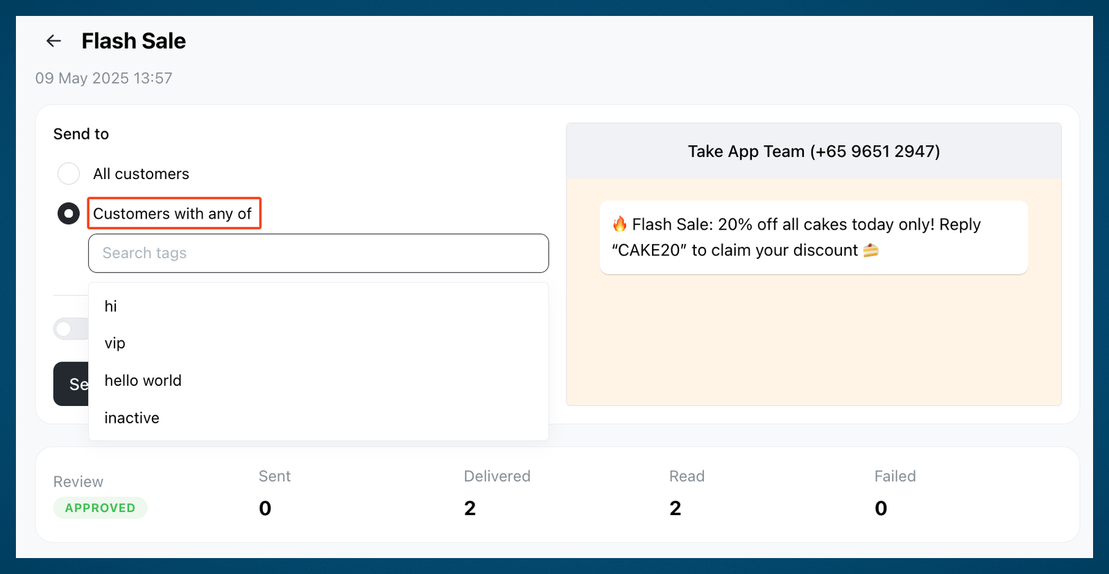
Task: Pick the hello world tag option
Action: click(x=318, y=380)
